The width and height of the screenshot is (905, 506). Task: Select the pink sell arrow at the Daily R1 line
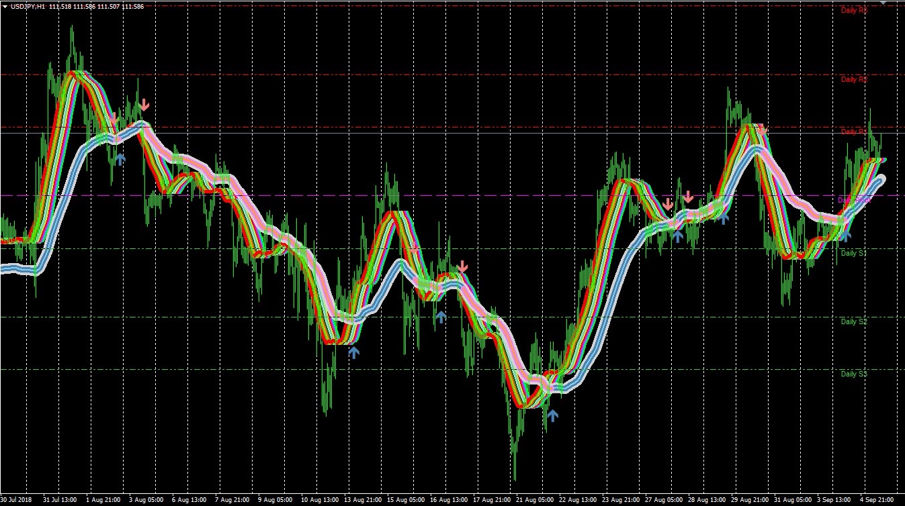pos(762,128)
